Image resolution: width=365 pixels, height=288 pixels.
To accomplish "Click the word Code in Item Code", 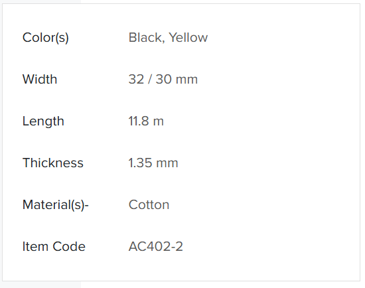I will (x=69, y=247).
